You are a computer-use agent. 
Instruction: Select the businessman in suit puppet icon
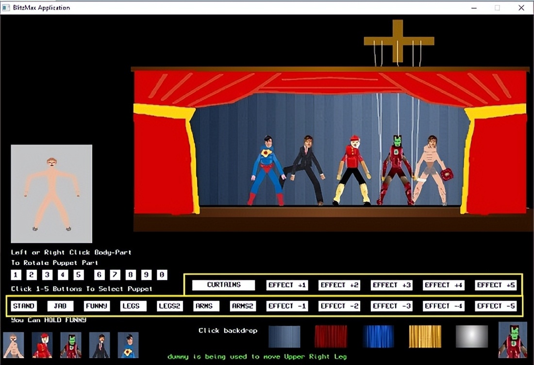tap(100, 345)
